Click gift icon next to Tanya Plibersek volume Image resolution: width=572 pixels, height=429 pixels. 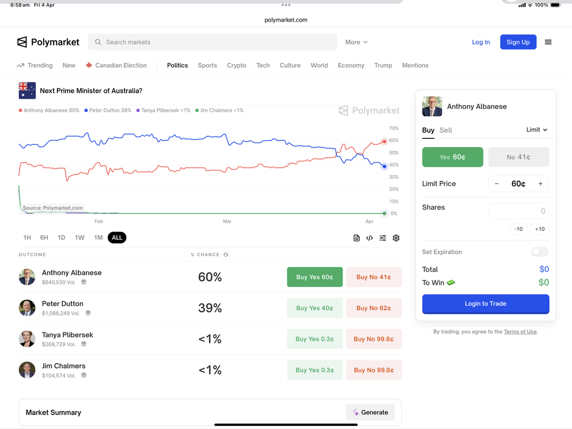[x=84, y=344]
